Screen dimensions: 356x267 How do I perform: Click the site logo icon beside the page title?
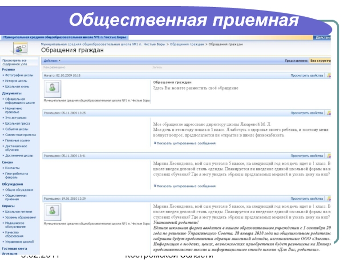pos(20,48)
